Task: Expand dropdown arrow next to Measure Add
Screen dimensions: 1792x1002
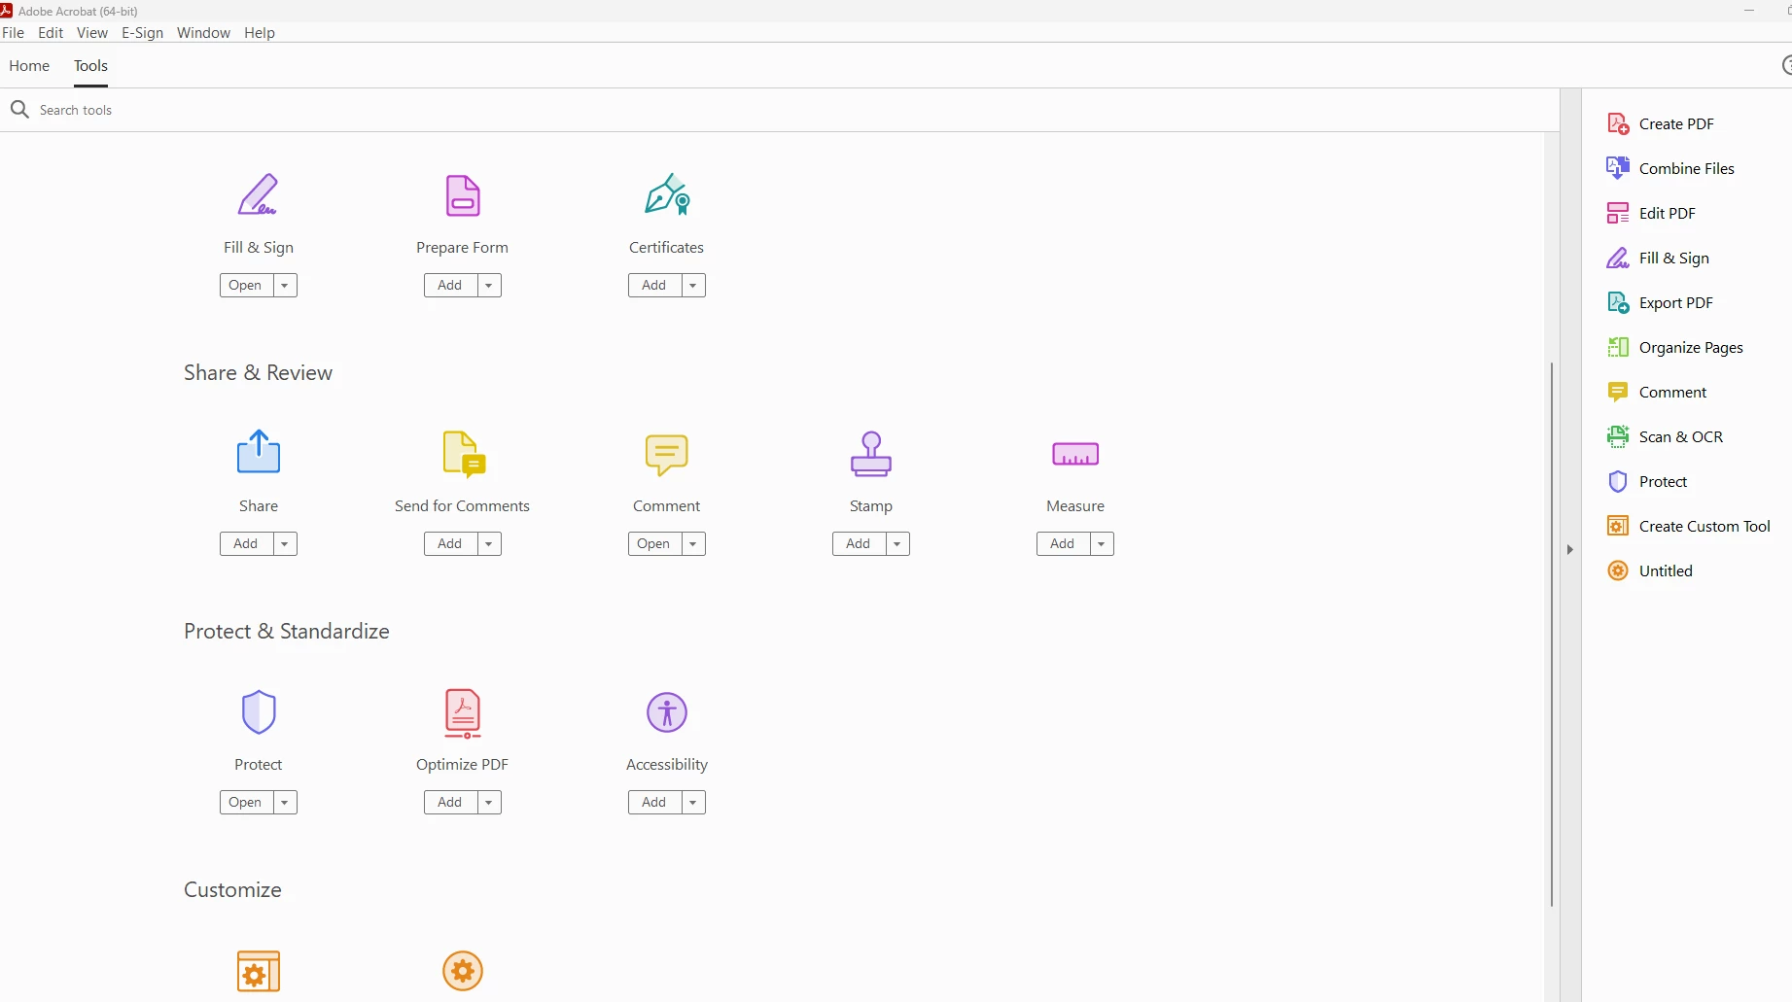Action: 1101,544
